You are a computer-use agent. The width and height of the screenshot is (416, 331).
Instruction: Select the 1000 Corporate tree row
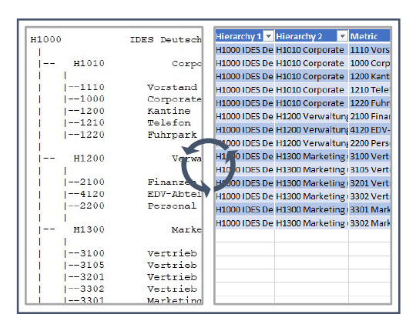click(x=133, y=99)
